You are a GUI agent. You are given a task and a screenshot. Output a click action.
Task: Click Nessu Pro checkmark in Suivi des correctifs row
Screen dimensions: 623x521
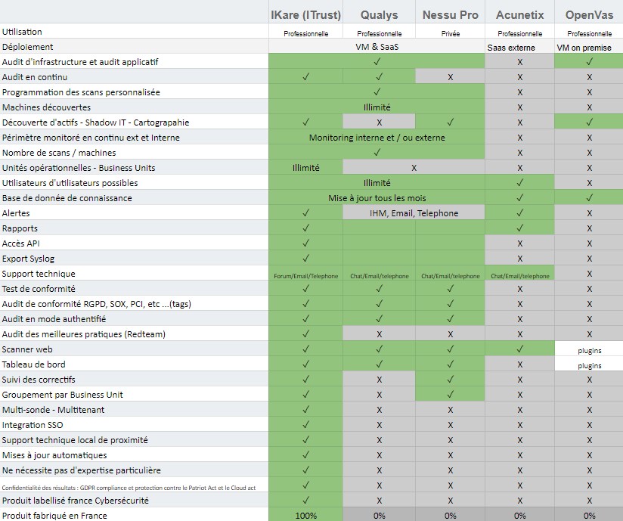click(450, 379)
